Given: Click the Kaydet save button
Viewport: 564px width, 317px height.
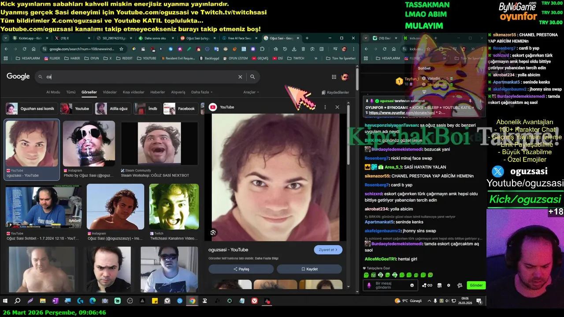Looking at the screenshot, I should (309, 269).
